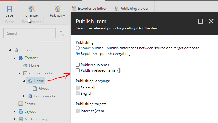The width and height of the screenshot is (218, 123).
Task: Click the search magnifier icon
Action: point(62,33)
